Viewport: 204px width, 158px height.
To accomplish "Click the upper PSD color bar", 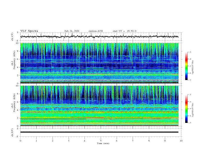I will tap(186, 66).
